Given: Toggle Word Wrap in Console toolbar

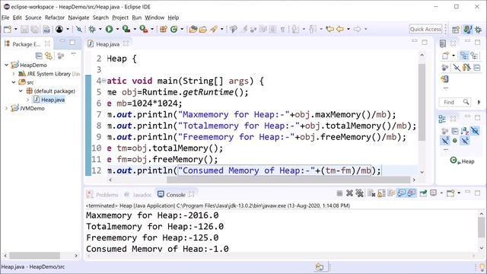Looking at the screenshot, I should pyautogui.click(x=391, y=193).
